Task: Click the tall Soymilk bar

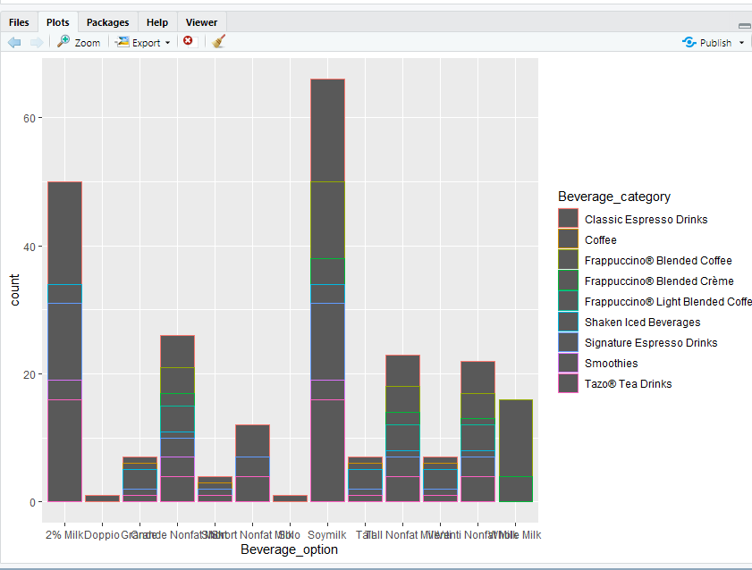Action: click(x=327, y=290)
